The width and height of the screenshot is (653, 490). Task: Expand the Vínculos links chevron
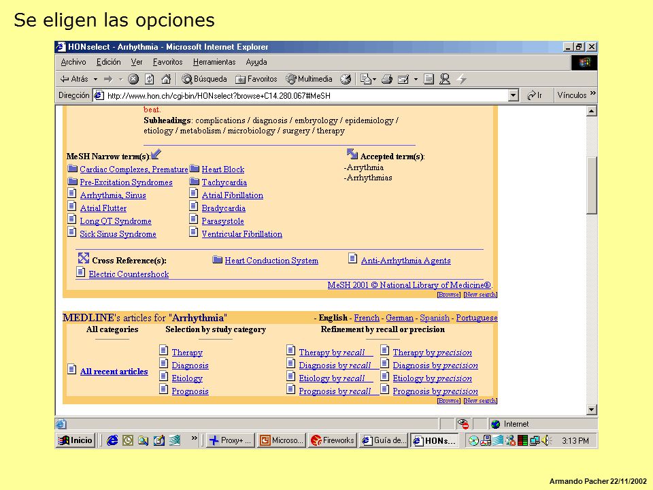point(593,93)
